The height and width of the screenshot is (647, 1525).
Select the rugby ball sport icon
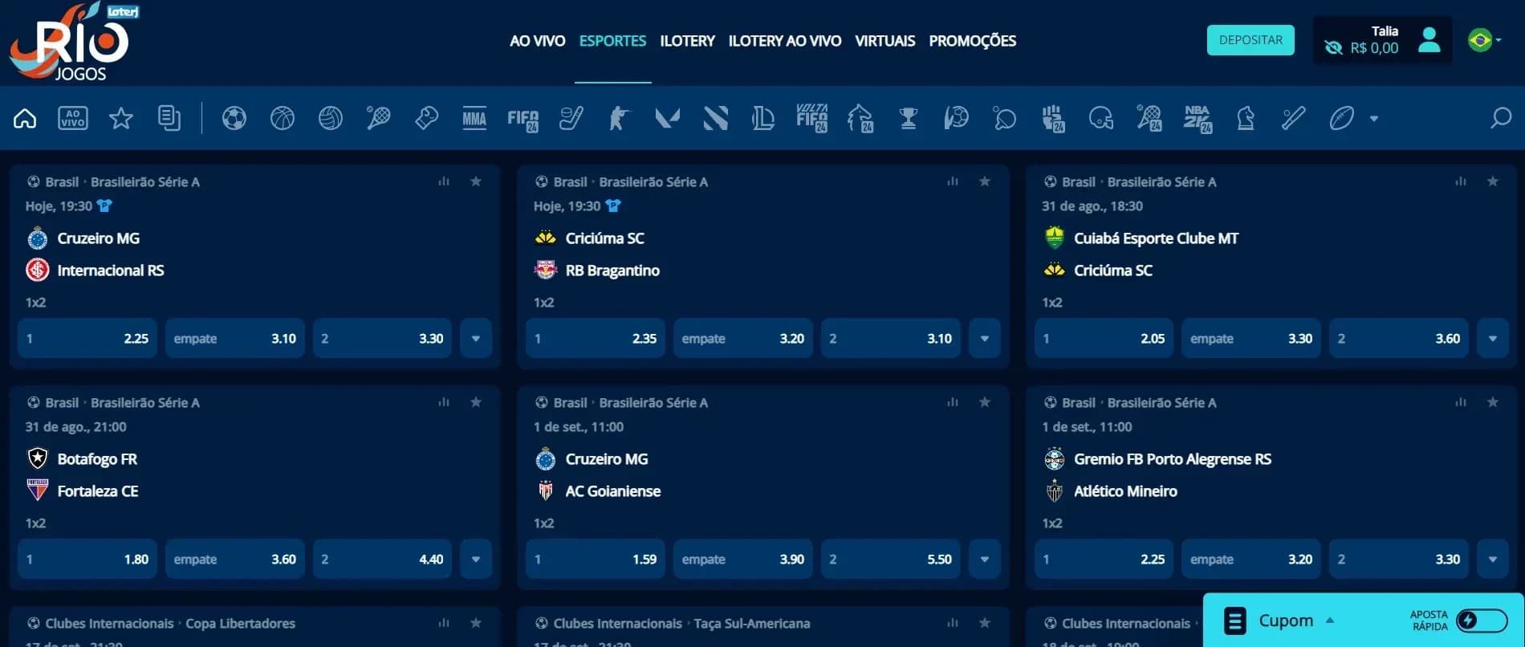tap(1341, 119)
